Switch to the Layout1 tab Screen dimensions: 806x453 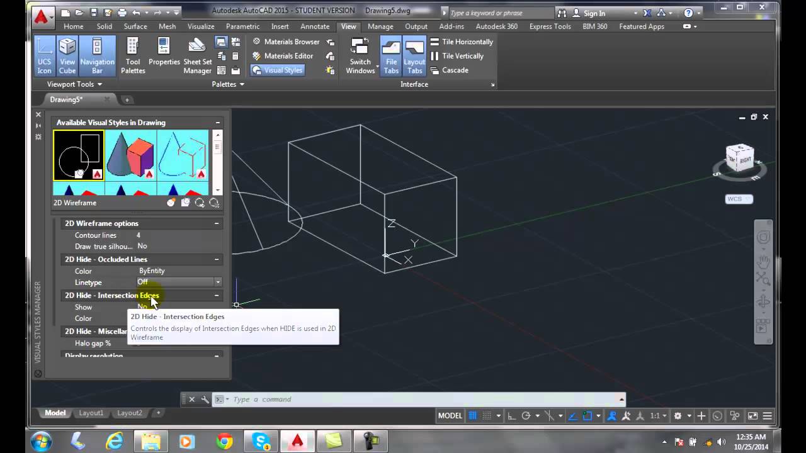tap(91, 413)
